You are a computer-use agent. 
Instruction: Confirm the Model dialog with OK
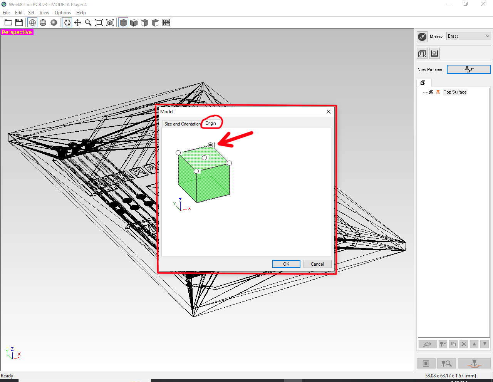(286, 264)
